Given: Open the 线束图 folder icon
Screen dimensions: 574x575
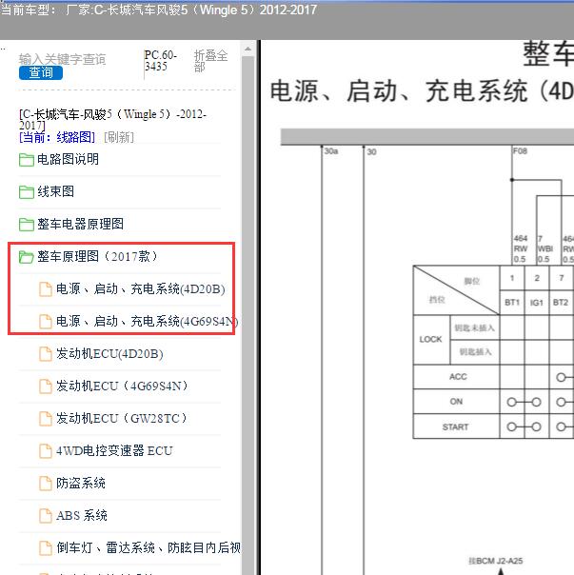Looking at the screenshot, I should [x=27, y=192].
